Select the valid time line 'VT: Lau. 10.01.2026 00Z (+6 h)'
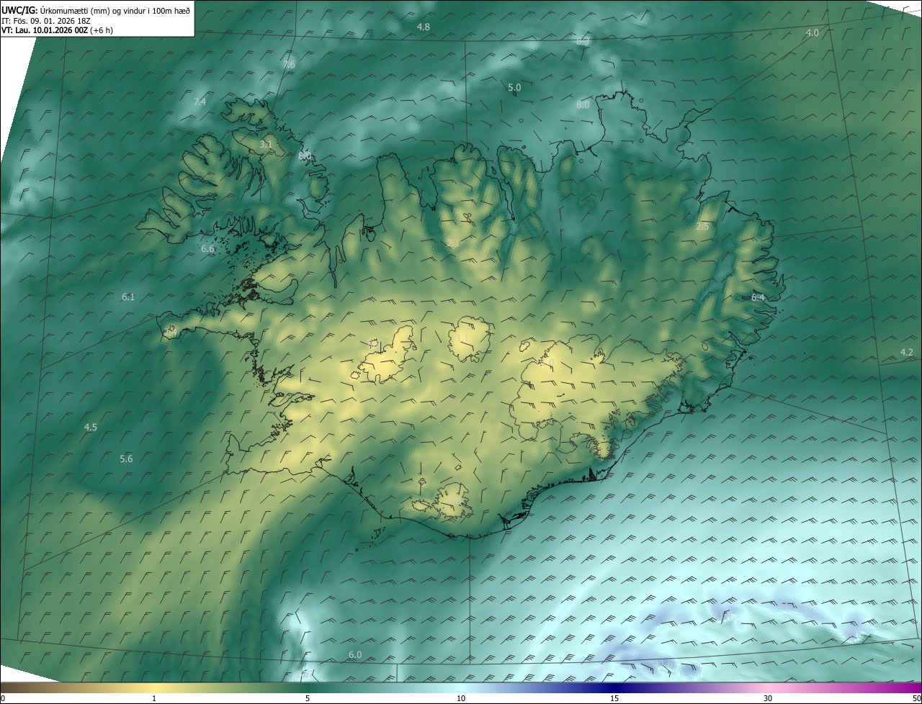922x704 pixels. (58, 30)
